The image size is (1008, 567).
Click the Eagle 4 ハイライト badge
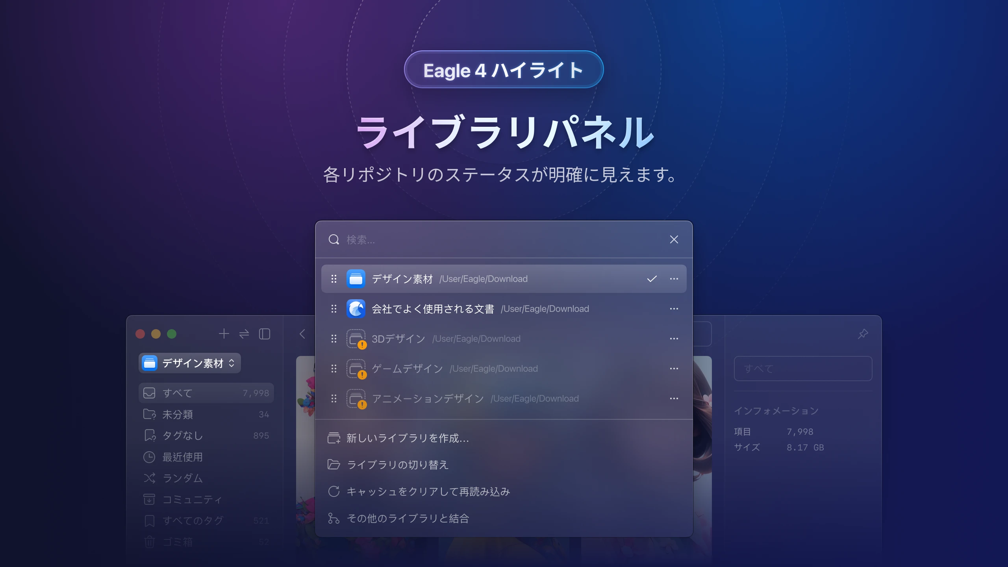(504, 70)
